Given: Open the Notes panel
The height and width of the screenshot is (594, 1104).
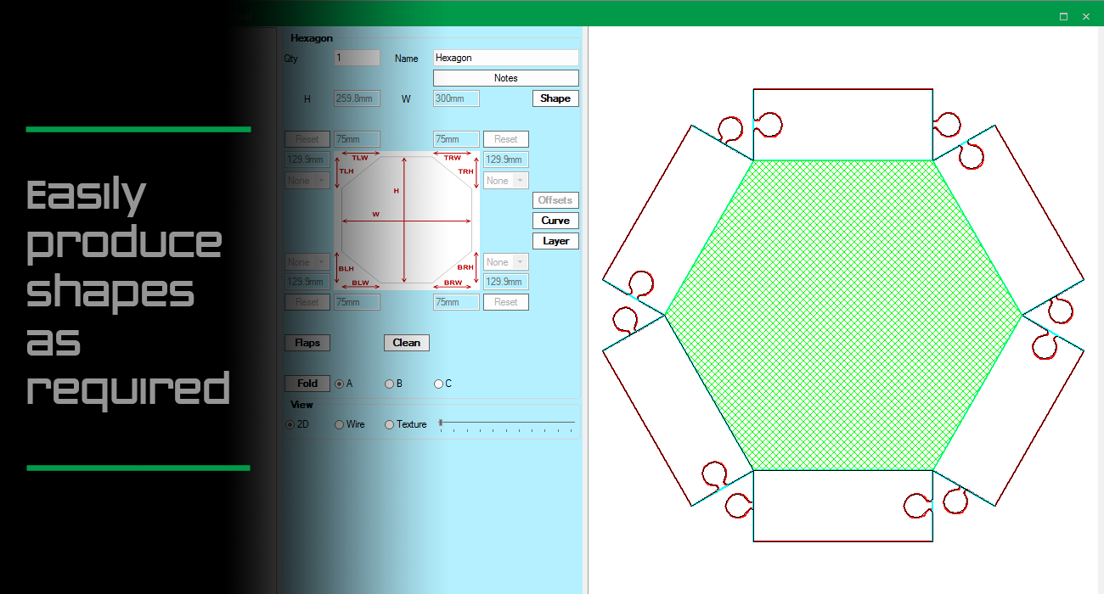Looking at the screenshot, I should [x=505, y=77].
